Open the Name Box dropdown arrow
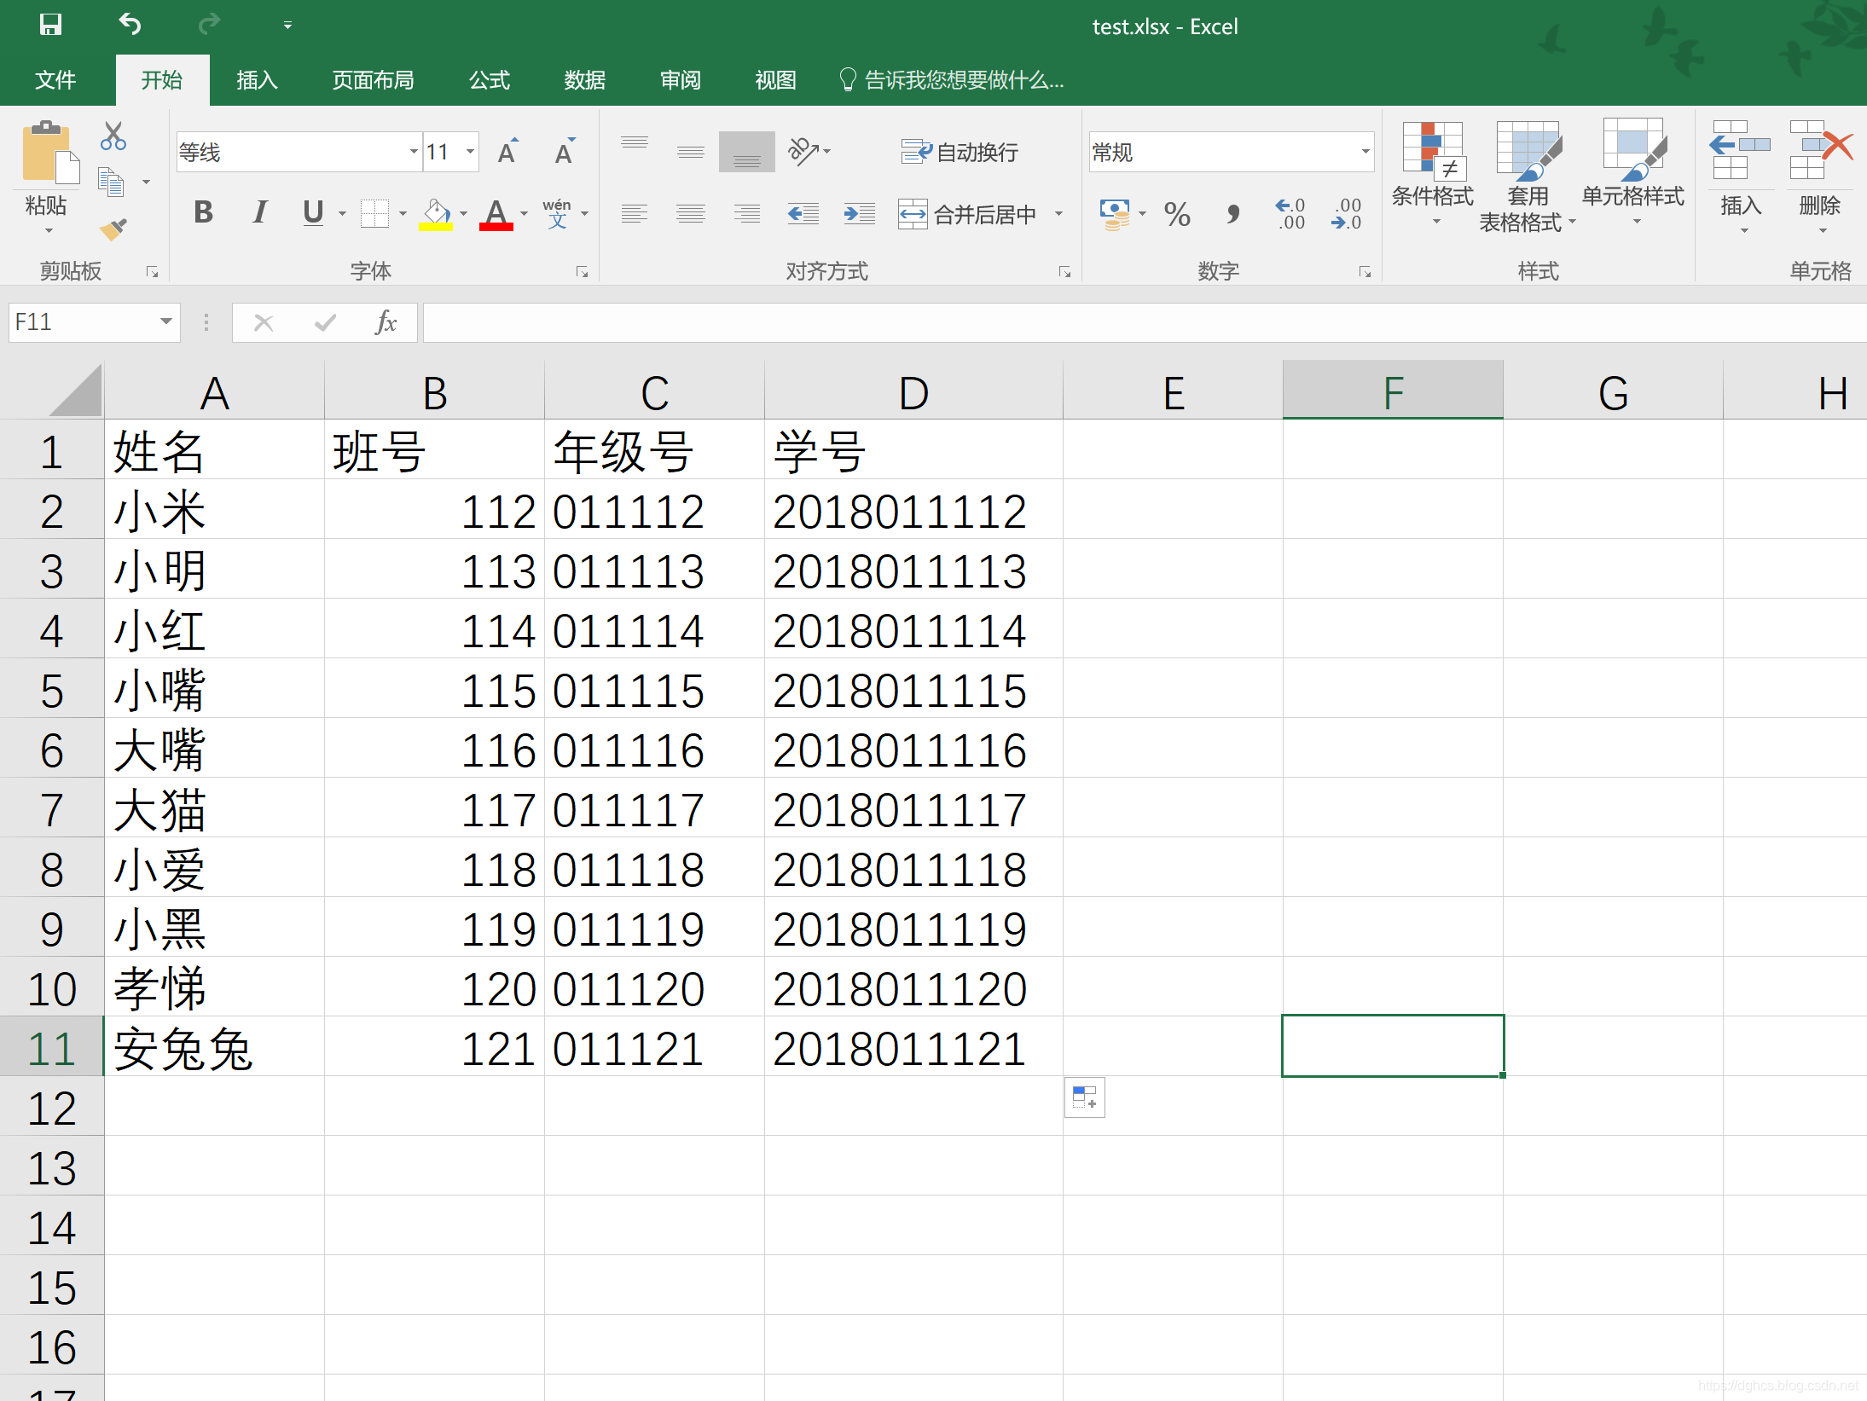This screenshot has width=1867, height=1401. 165,322
